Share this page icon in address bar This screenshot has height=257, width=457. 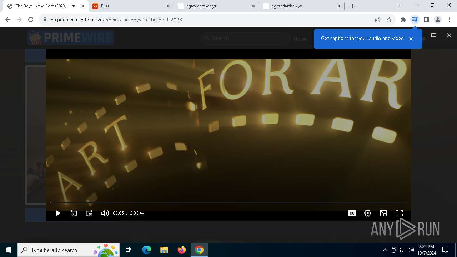click(x=378, y=20)
